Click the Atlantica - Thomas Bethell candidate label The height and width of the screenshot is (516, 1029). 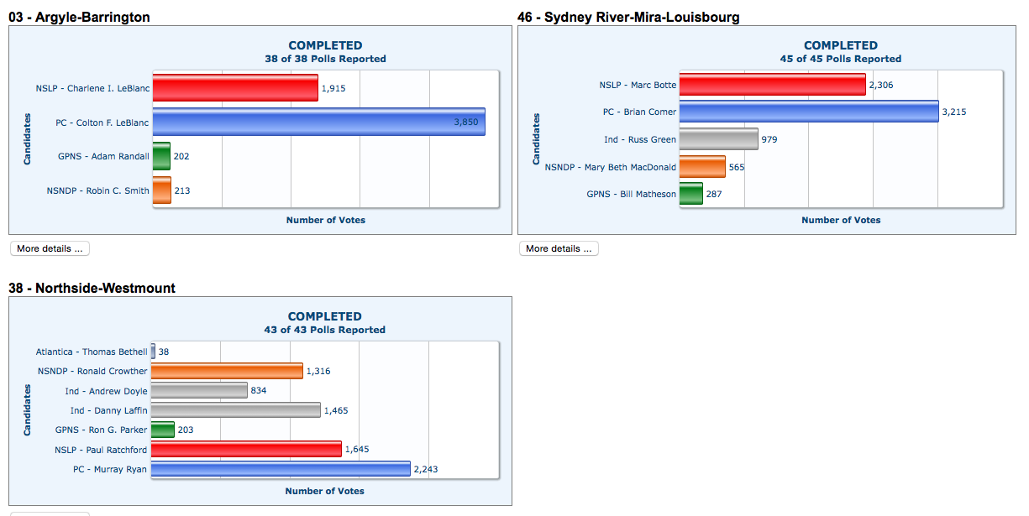click(92, 352)
